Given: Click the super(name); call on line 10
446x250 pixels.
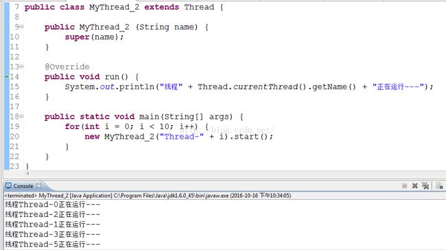Looking at the screenshot, I should [x=94, y=37].
